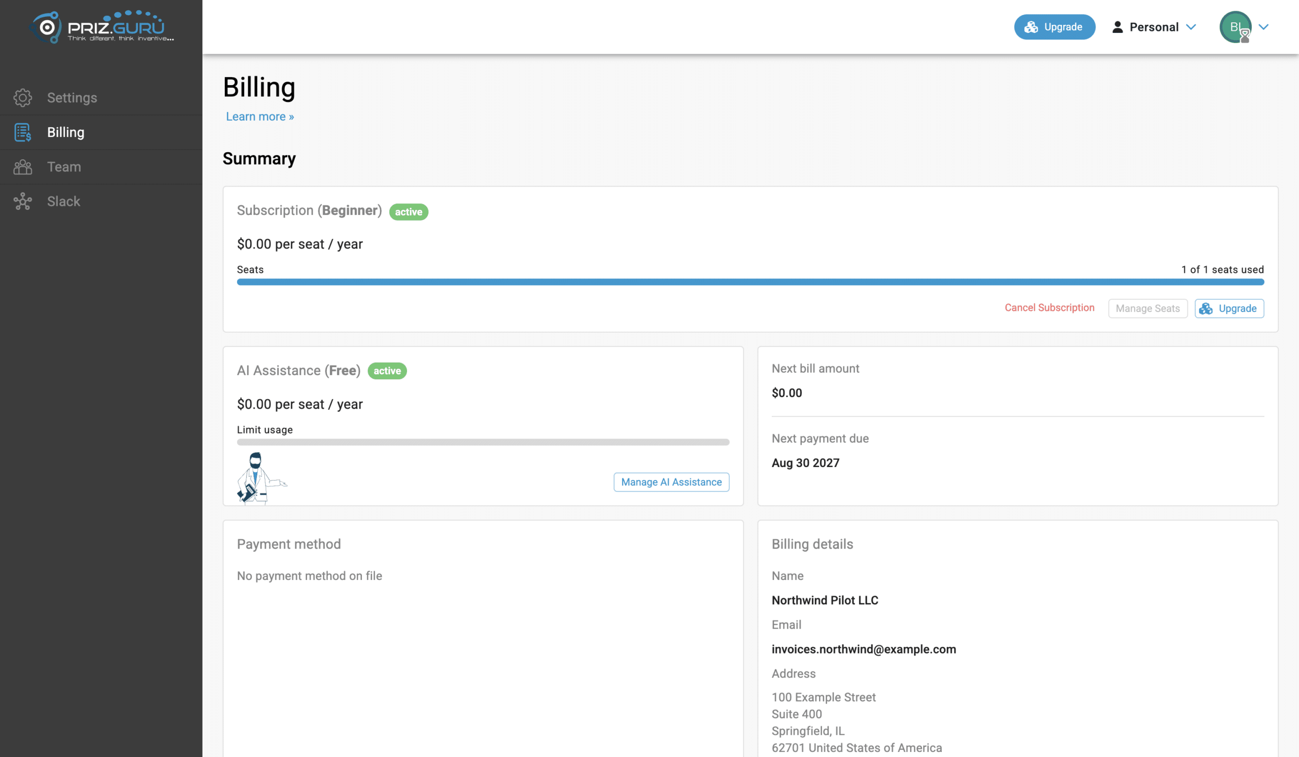Open Slack in the sidebar

click(101, 201)
